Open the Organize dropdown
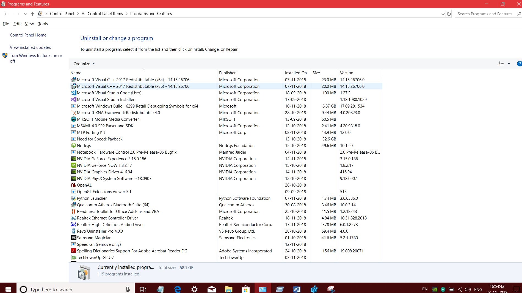Viewport: 522px width, 293px height. click(84, 64)
